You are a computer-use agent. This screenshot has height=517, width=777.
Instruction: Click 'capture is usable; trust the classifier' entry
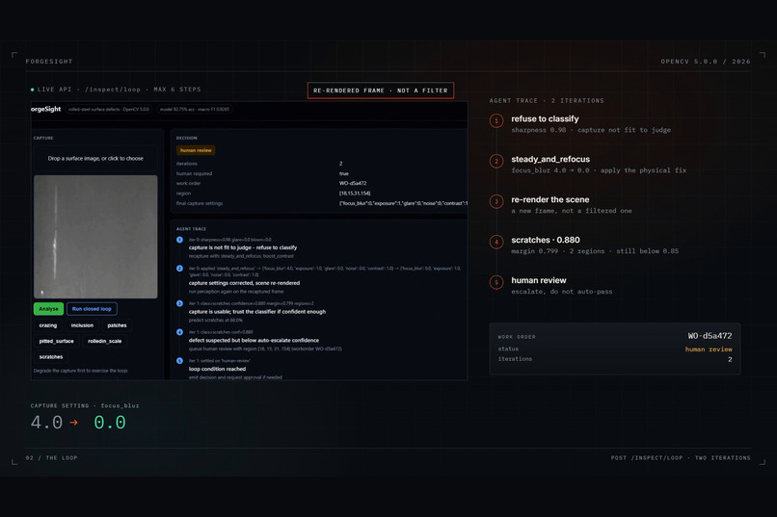coord(257,312)
